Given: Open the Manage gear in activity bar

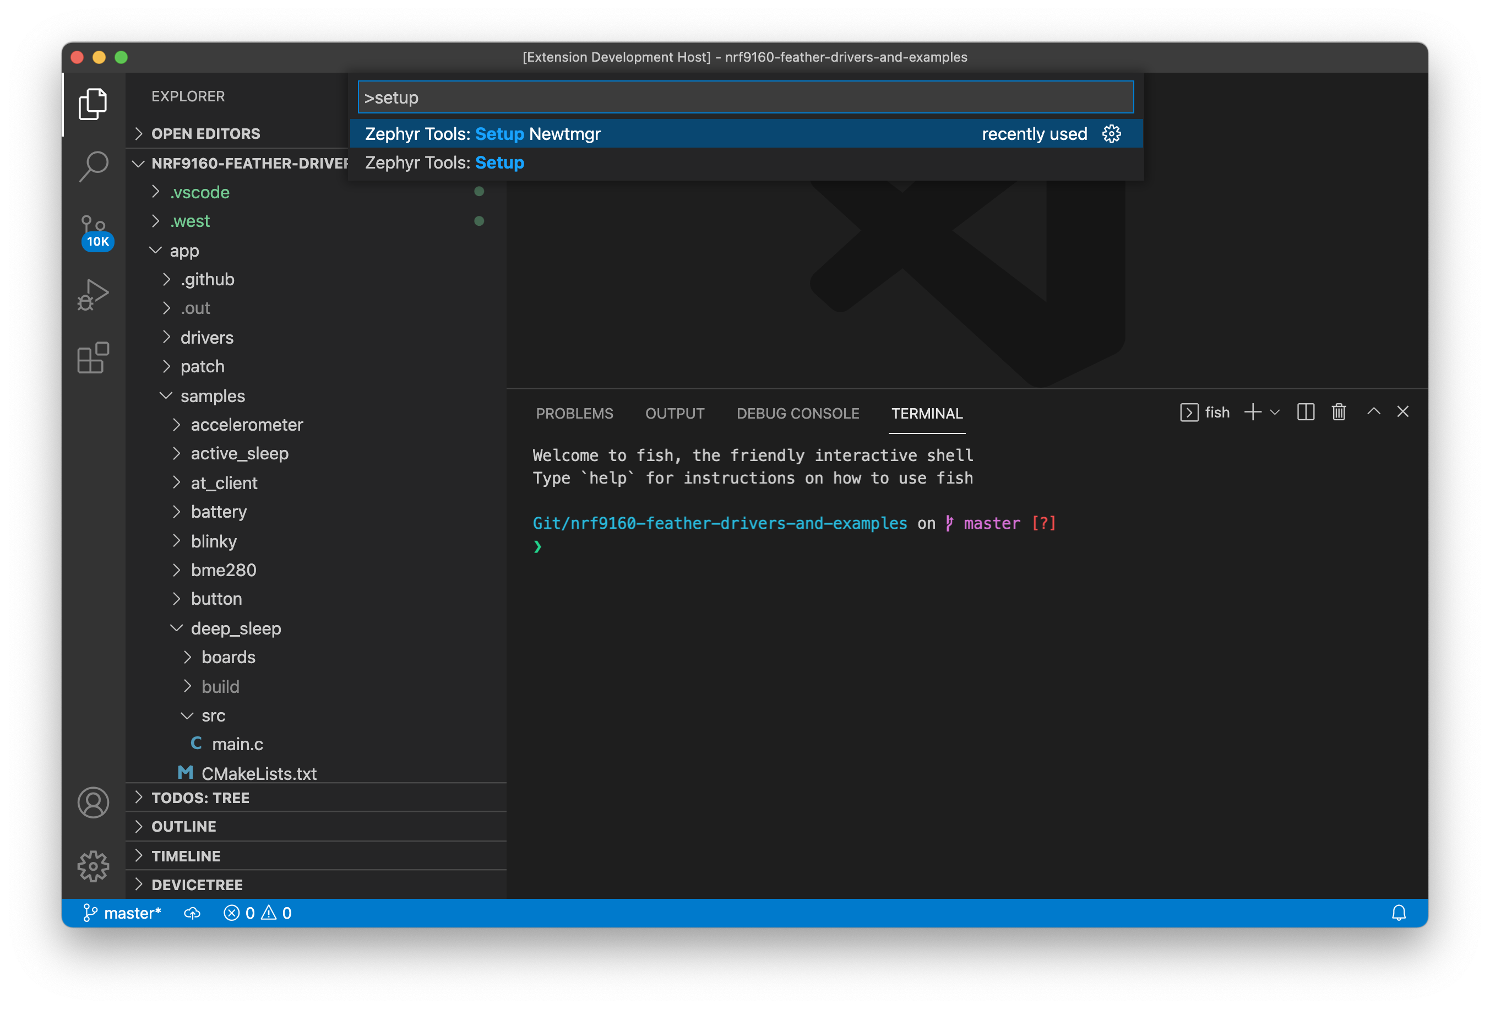Looking at the screenshot, I should [94, 866].
